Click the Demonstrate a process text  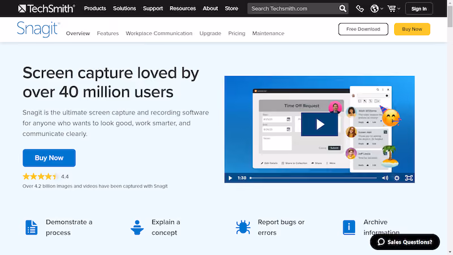(69, 227)
